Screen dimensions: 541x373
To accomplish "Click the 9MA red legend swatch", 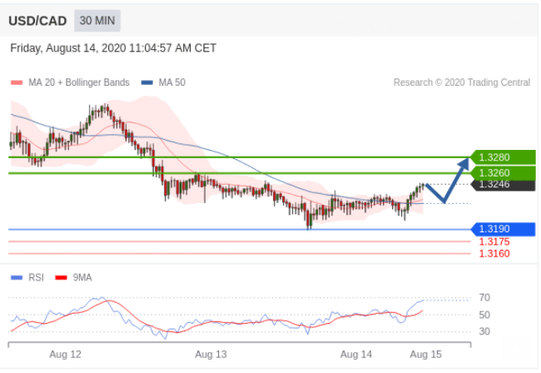I will [x=61, y=278].
